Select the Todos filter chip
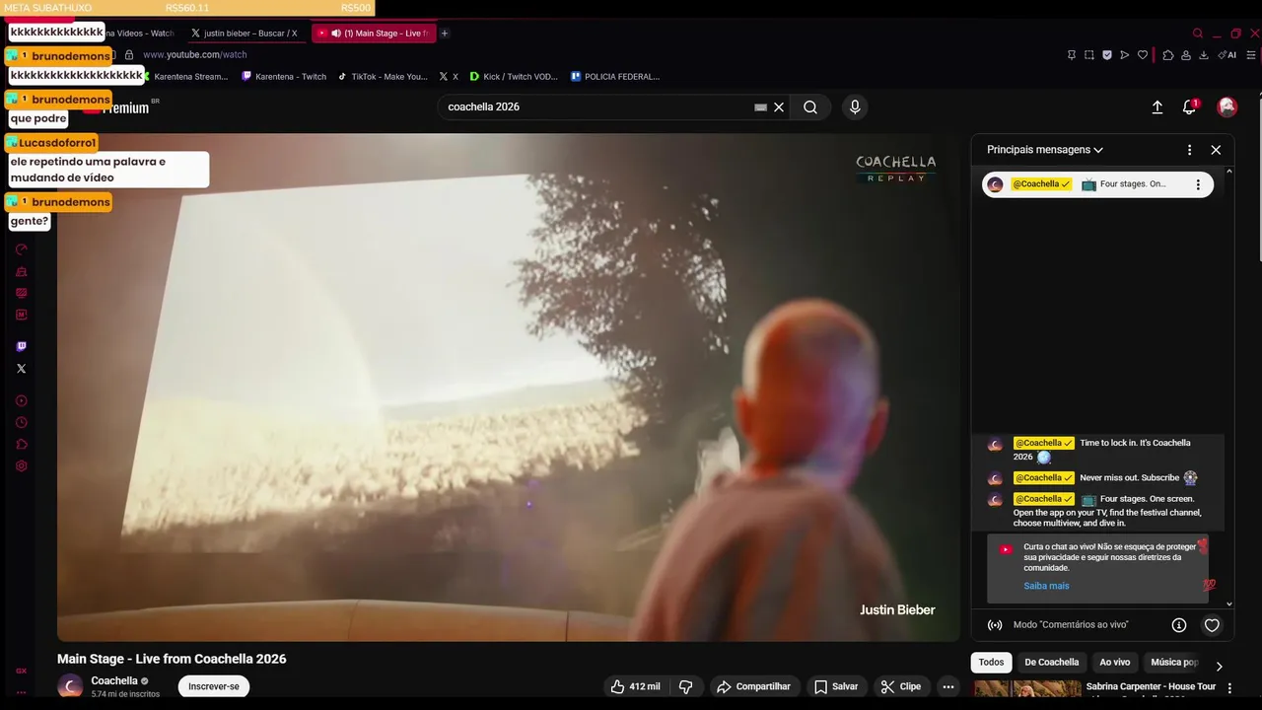The height and width of the screenshot is (710, 1262). pyautogui.click(x=992, y=663)
